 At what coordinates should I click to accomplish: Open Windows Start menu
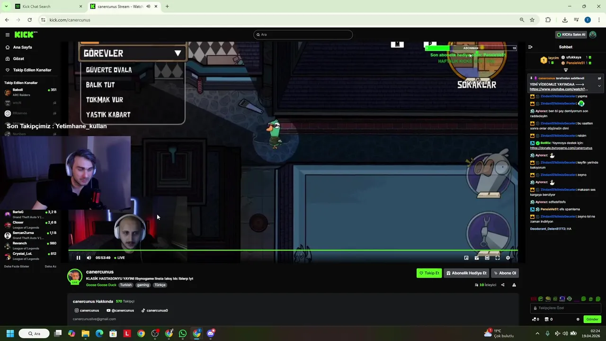point(10,333)
